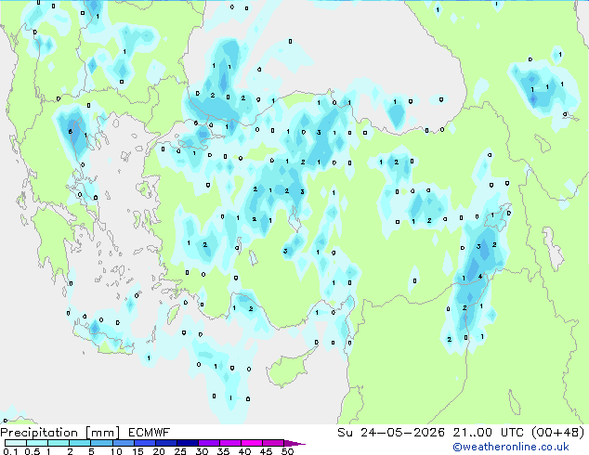Click the legend scale label "45"

(x=266, y=451)
